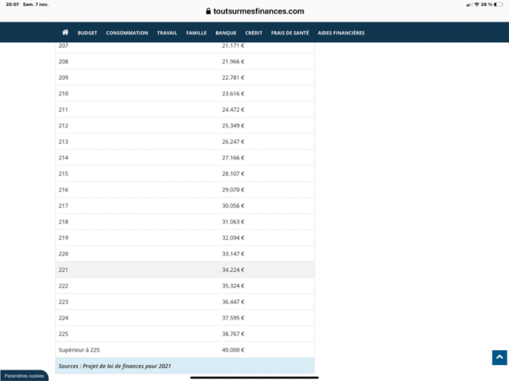The width and height of the screenshot is (509, 381).
Task: Tap the scroll-to-top arrow button
Action: pyautogui.click(x=499, y=357)
